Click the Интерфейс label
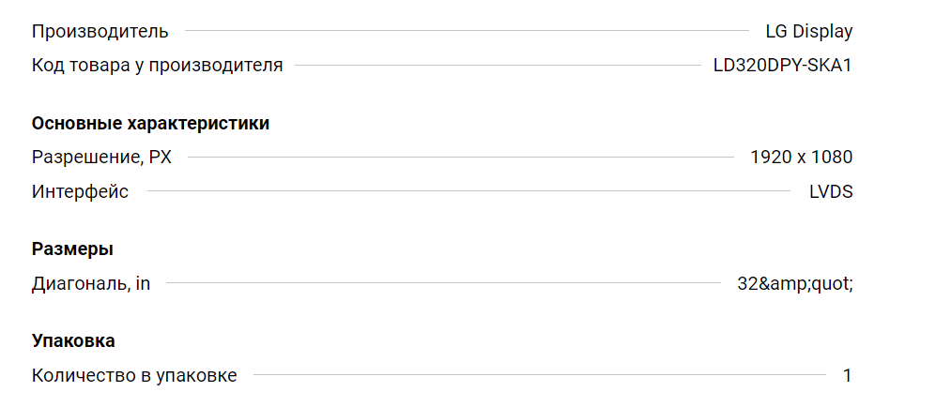 pos(80,192)
